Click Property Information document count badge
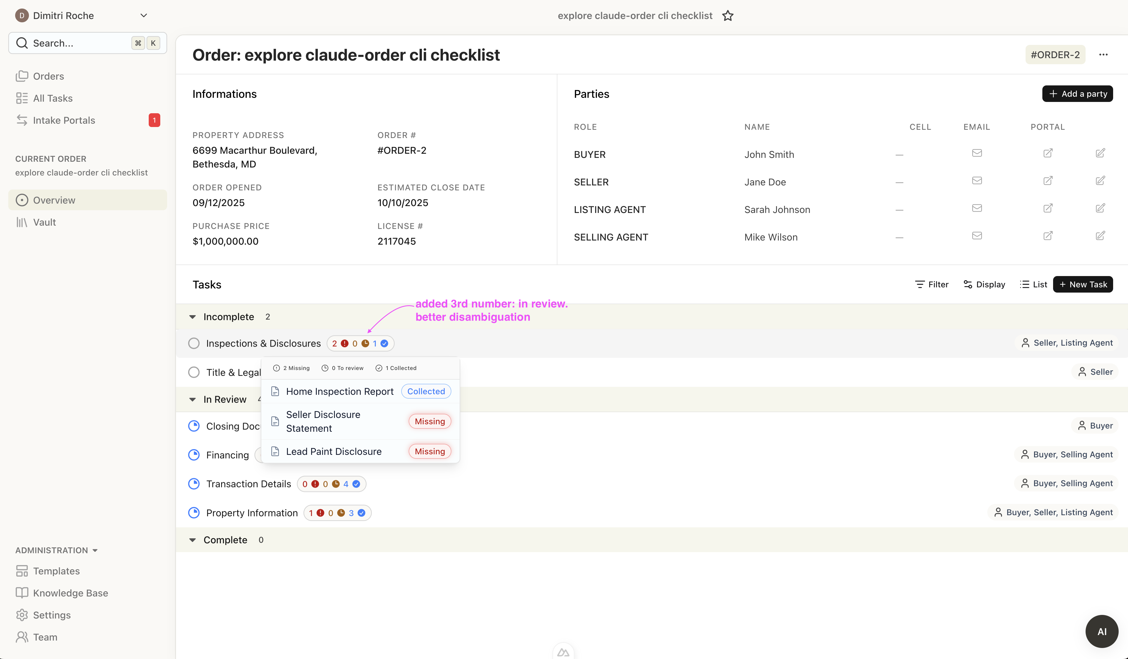This screenshot has height=659, width=1128. (337, 513)
